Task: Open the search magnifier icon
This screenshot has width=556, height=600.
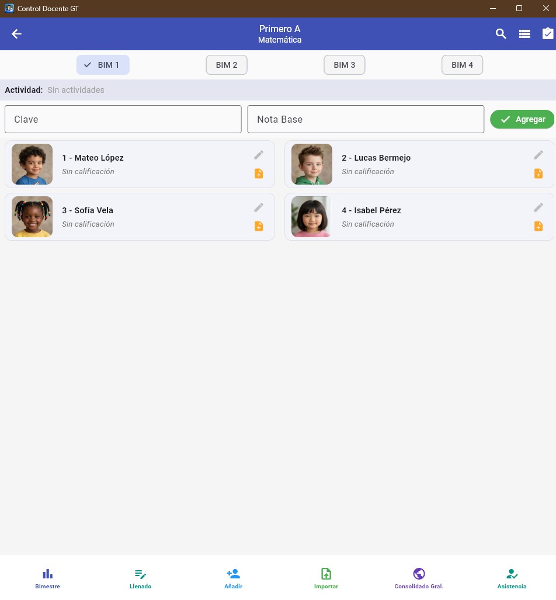Action: coord(501,34)
